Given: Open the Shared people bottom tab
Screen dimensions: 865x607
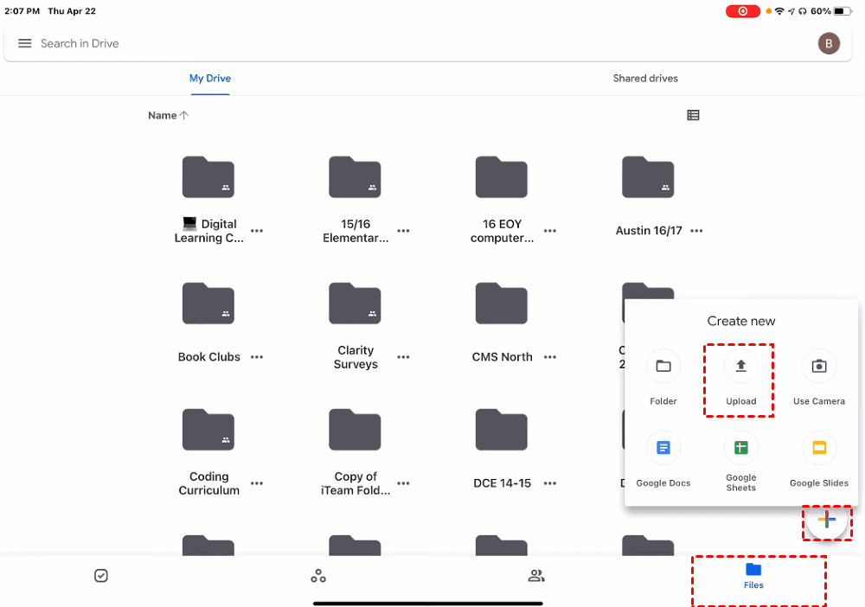Looking at the screenshot, I should pyautogui.click(x=536, y=576).
